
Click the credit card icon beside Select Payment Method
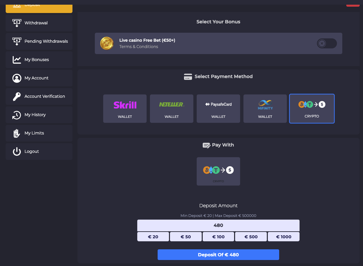coord(188,76)
